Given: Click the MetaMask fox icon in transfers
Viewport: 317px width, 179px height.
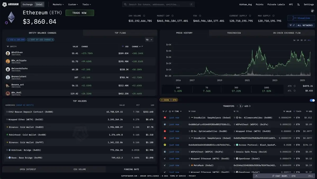Looking at the screenshot, I should pyautogui.click(x=192, y=165).
